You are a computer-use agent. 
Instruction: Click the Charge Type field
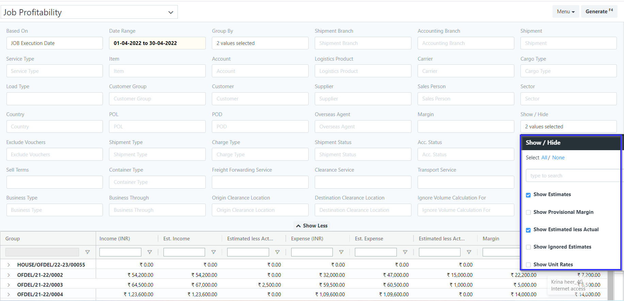click(260, 155)
